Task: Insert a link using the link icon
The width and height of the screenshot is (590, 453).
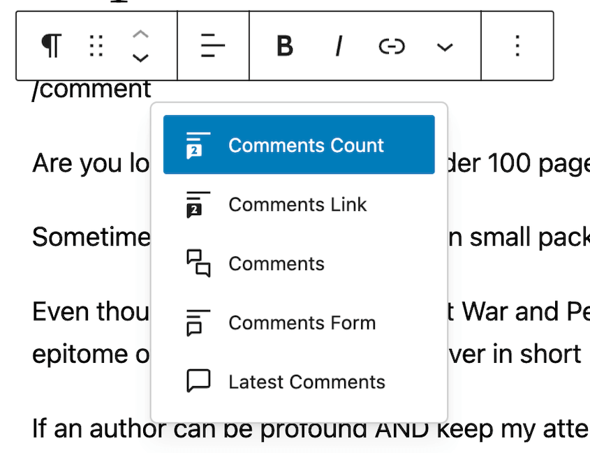Action: click(391, 46)
